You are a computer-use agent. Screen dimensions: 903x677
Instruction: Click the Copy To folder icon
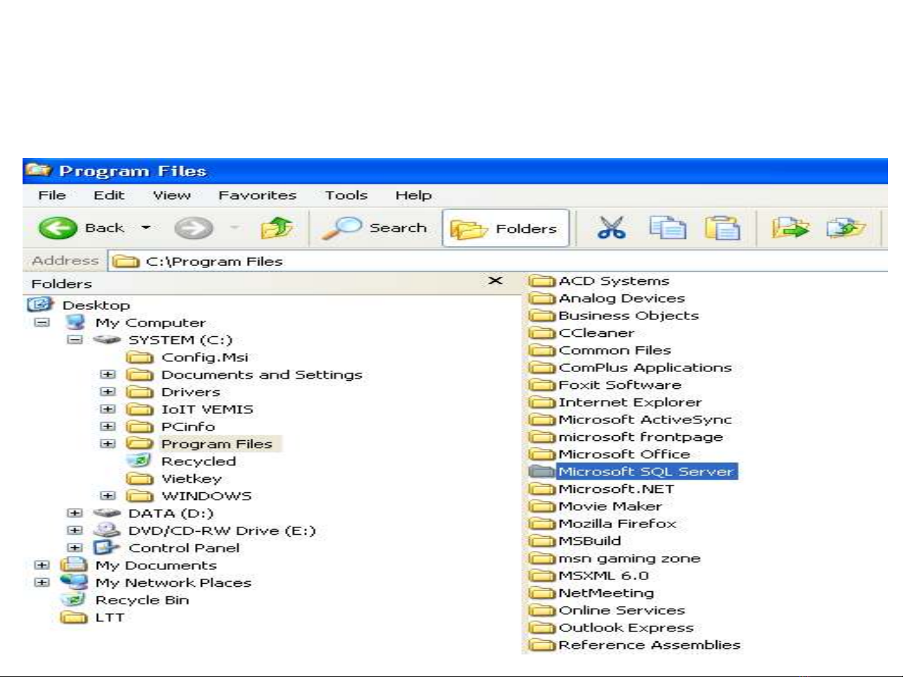click(845, 228)
